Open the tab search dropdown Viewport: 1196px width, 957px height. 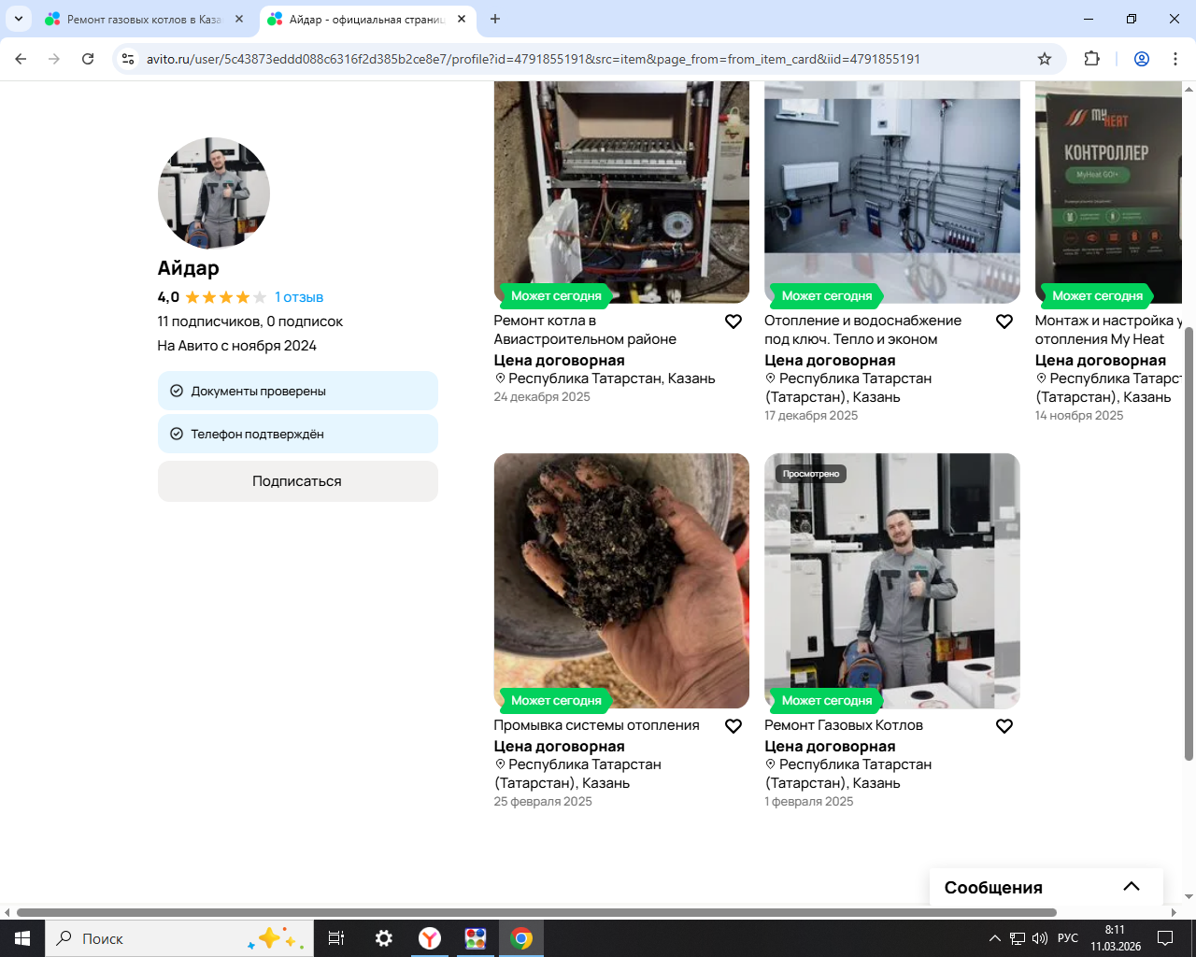pyautogui.click(x=18, y=19)
